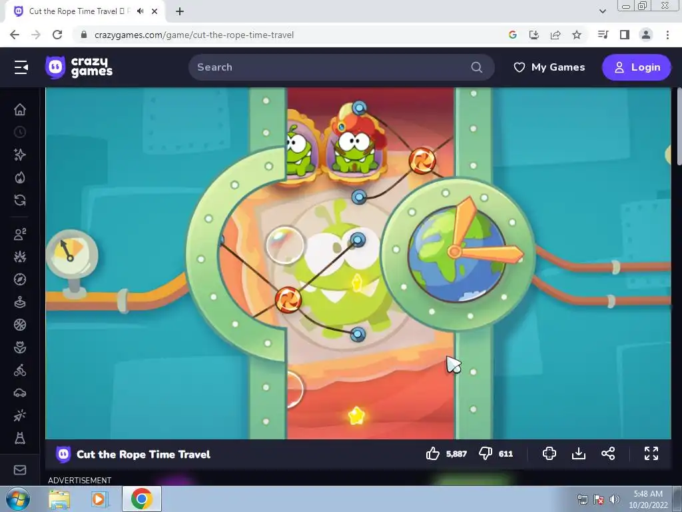Like the game with thumbs up
Screen dimensions: 682x512
(433, 453)
